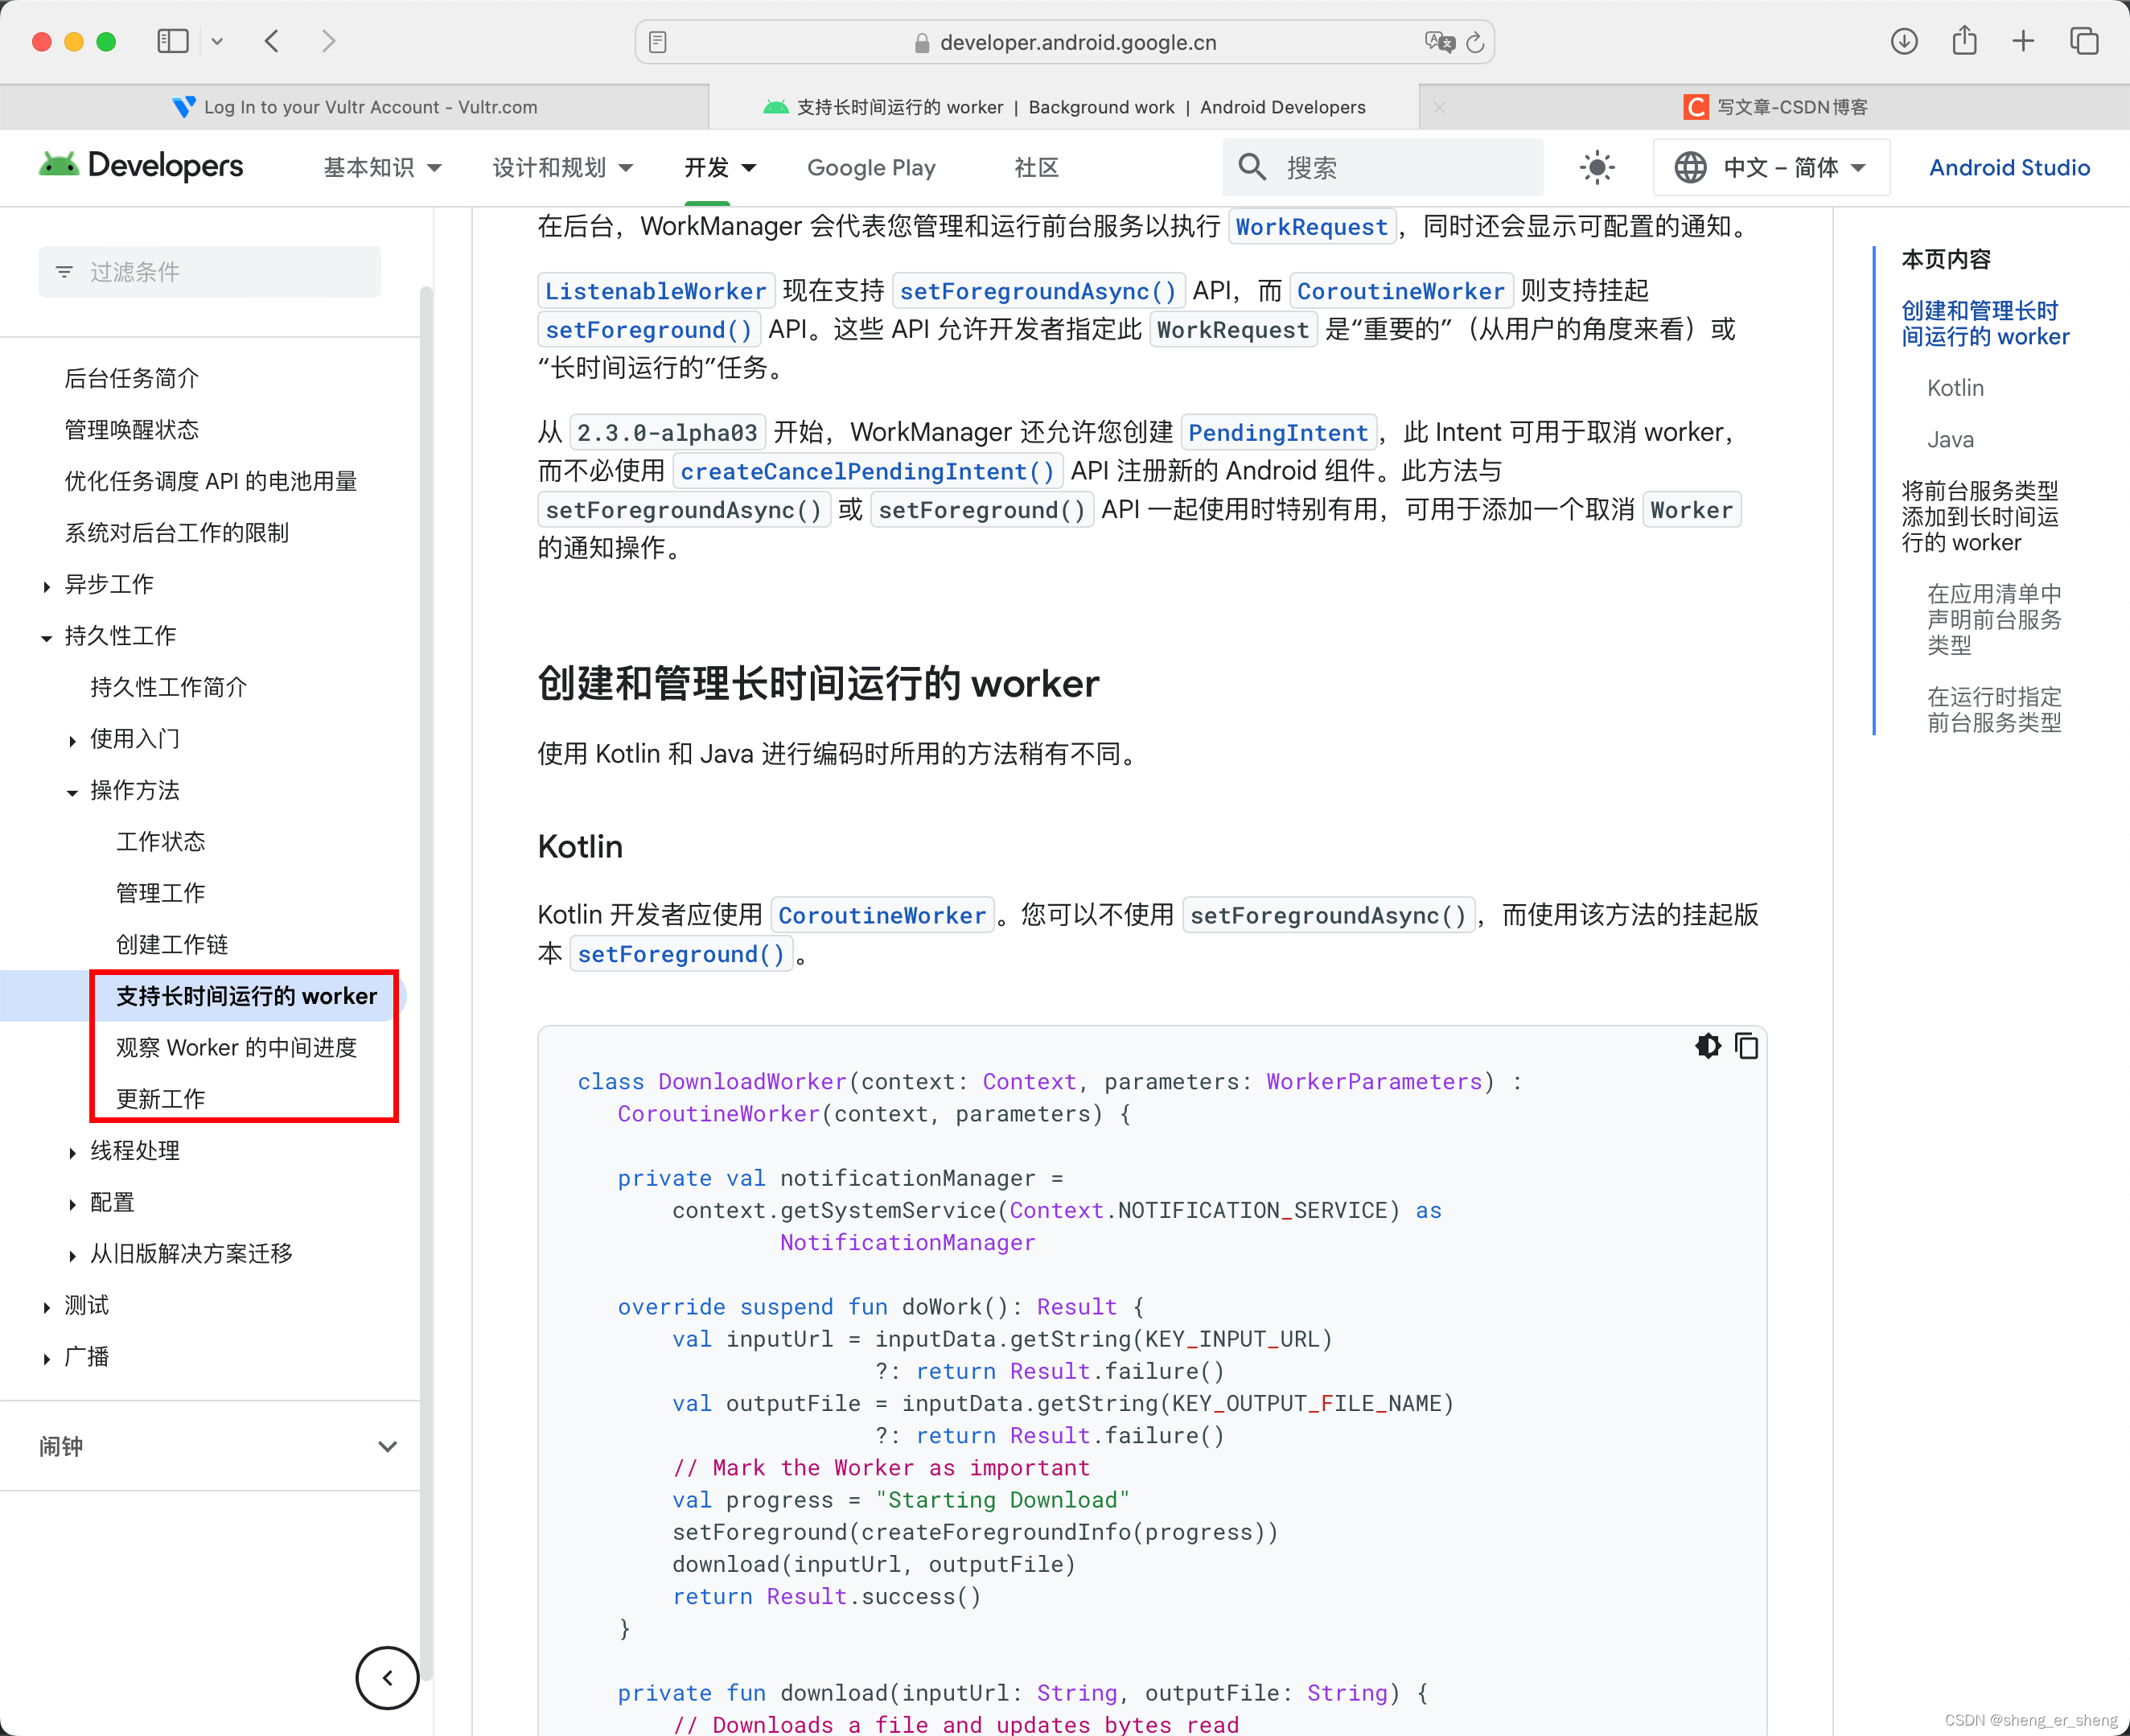Open the 开发 menu
The height and width of the screenshot is (1736, 2130).
pyautogui.click(x=719, y=167)
